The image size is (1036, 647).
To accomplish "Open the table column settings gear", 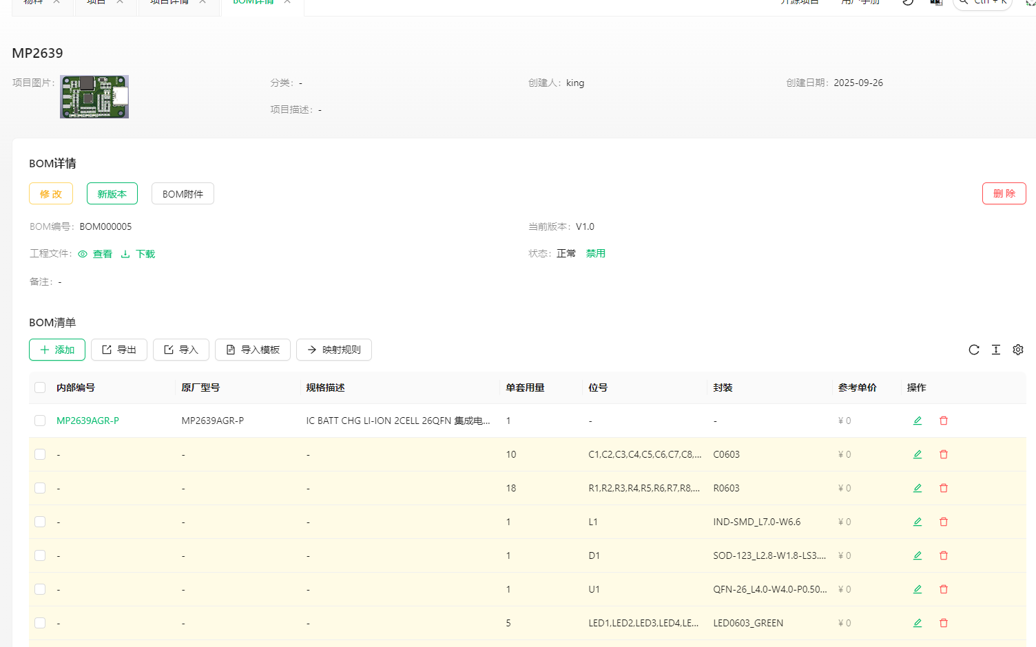I will click(x=1017, y=350).
